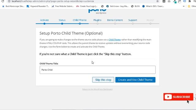Open the What Is SEO / Searc... bookmark
The width and height of the screenshot is (196, 110).
click(x=153, y=6)
